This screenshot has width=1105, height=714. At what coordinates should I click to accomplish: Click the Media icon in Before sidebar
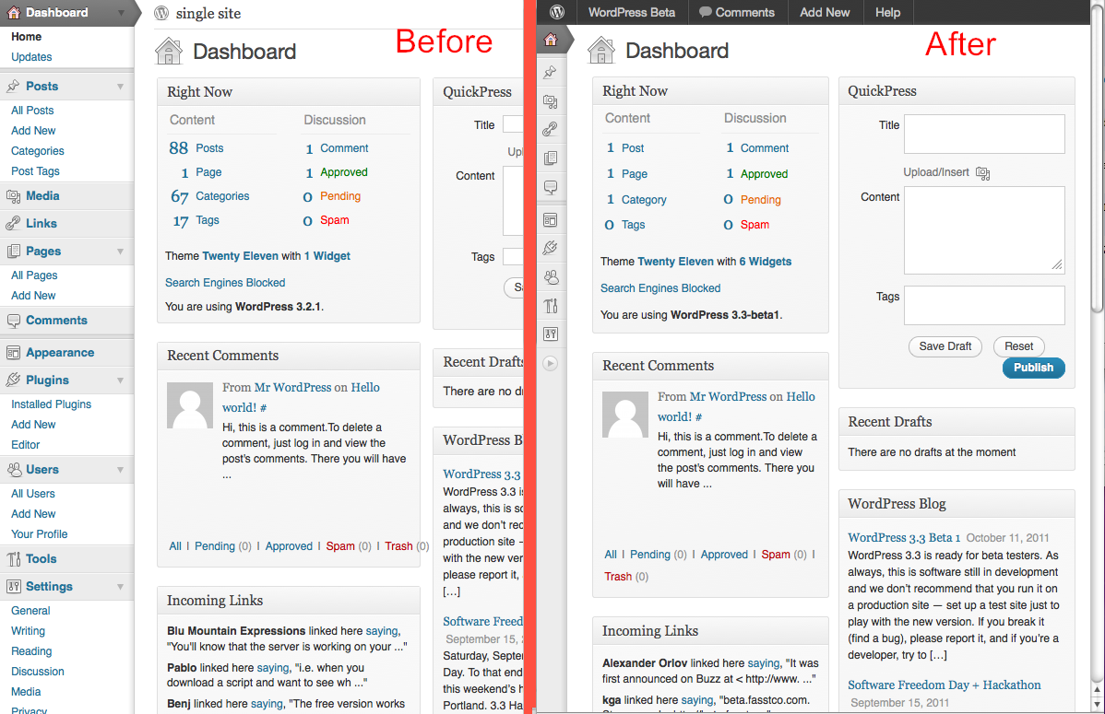[14, 196]
